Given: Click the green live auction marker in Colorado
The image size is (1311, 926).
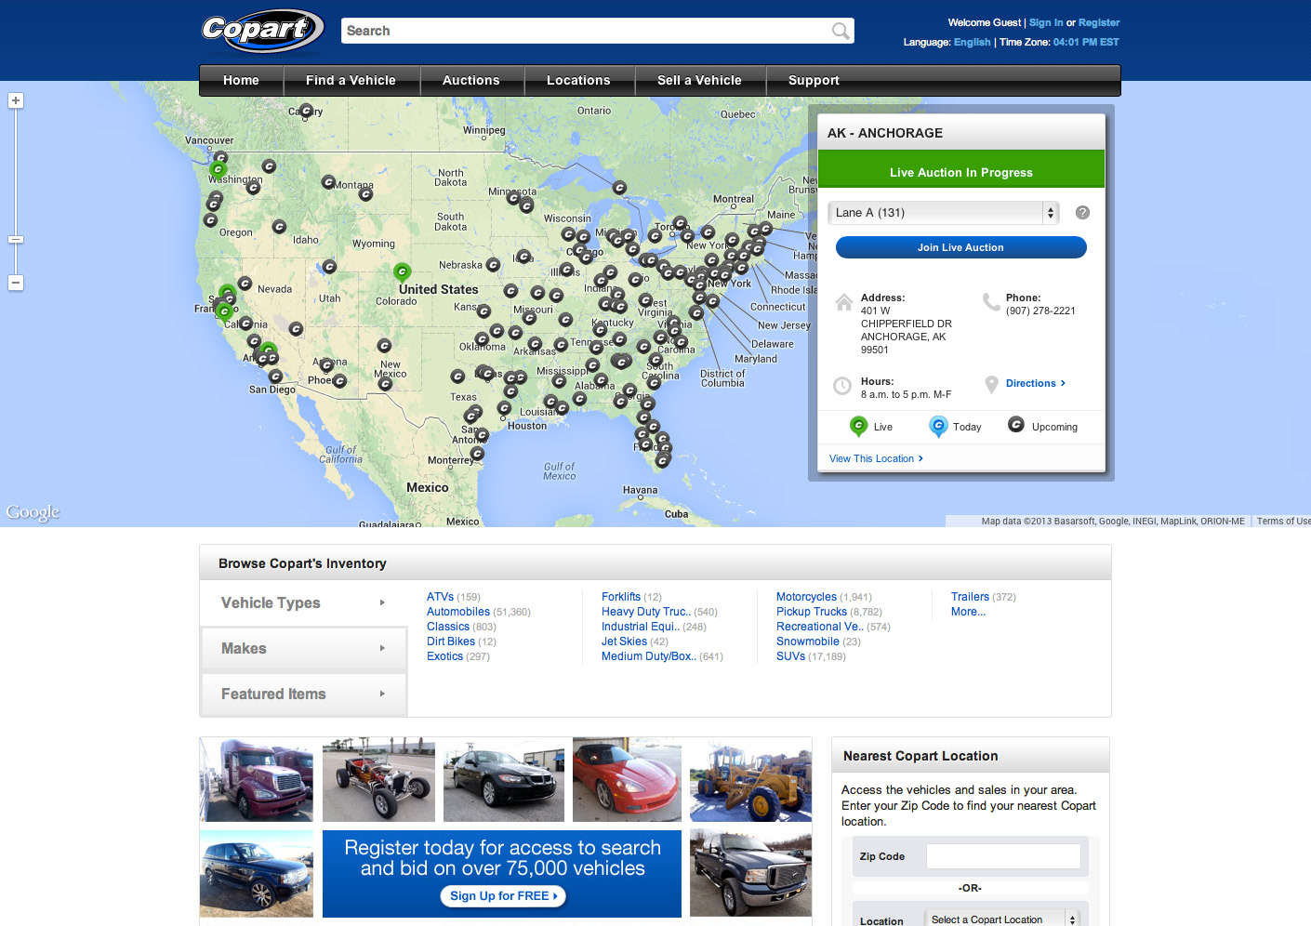Looking at the screenshot, I should point(402,271).
